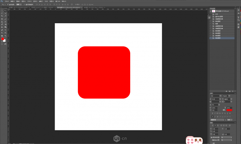
Task: Open the File menu in menu bar
Action: tap(7, 1)
